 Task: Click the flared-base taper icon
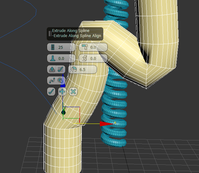click(x=53, y=58)
